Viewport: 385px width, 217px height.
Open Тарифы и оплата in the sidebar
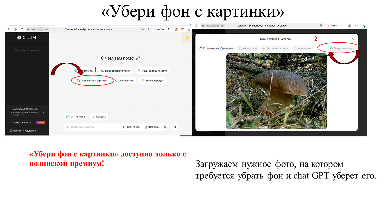coord(22,123)
